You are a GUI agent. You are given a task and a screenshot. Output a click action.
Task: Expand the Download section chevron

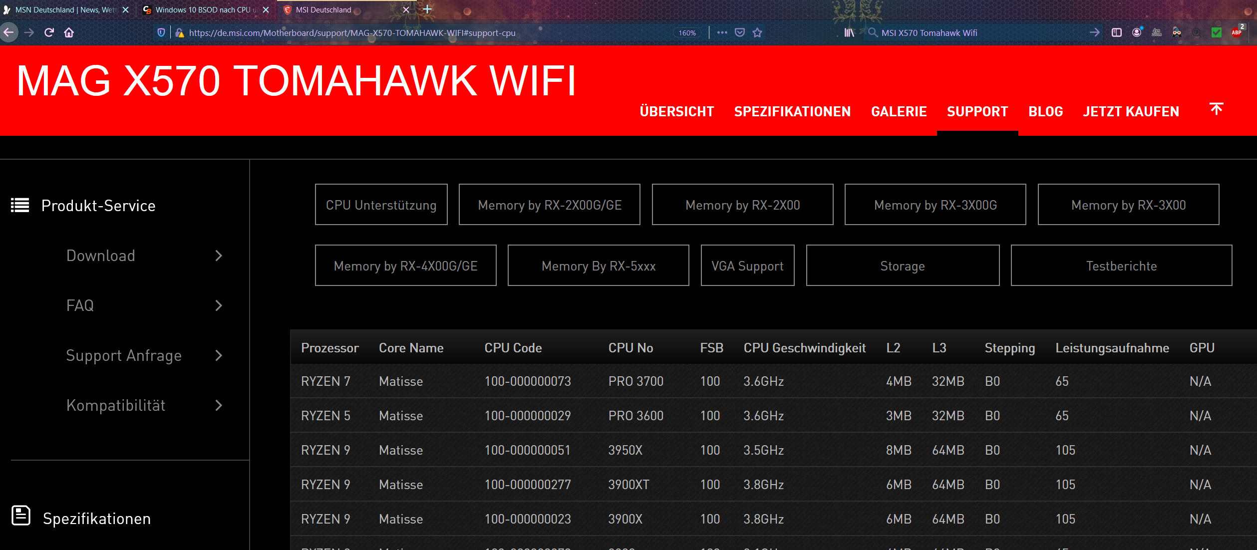point(218,256)
